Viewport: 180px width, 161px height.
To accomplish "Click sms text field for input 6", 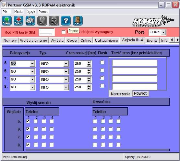I will coord(135,71).
